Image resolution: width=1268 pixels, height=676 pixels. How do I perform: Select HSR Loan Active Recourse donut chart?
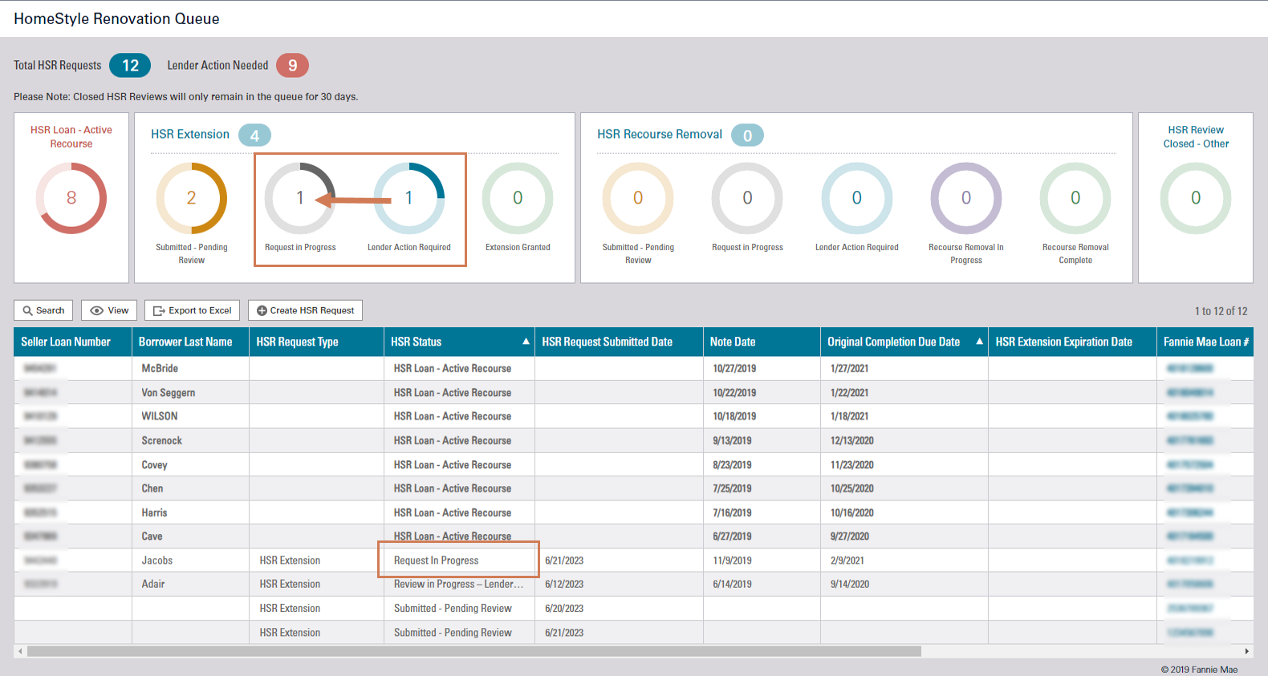pos(71,198)
